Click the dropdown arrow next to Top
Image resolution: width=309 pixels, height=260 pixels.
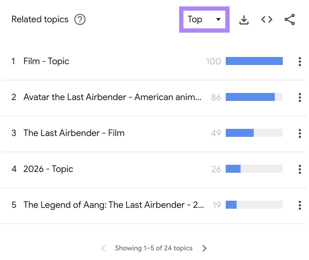tap(218, 19)
